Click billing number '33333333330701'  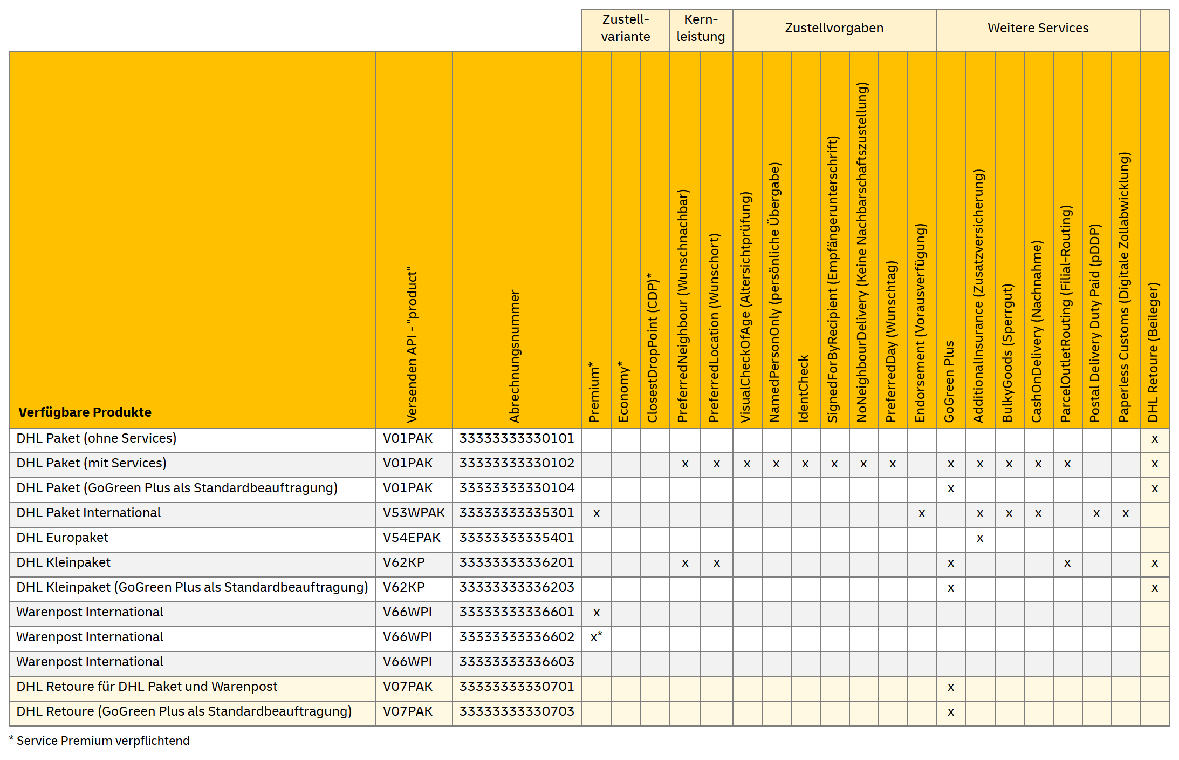tap(517, 687)
